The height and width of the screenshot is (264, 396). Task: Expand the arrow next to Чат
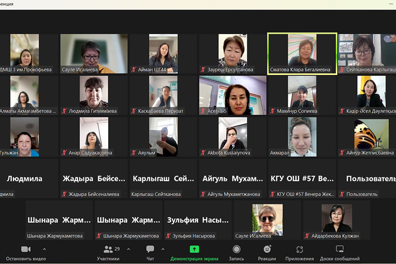[163, 249]
